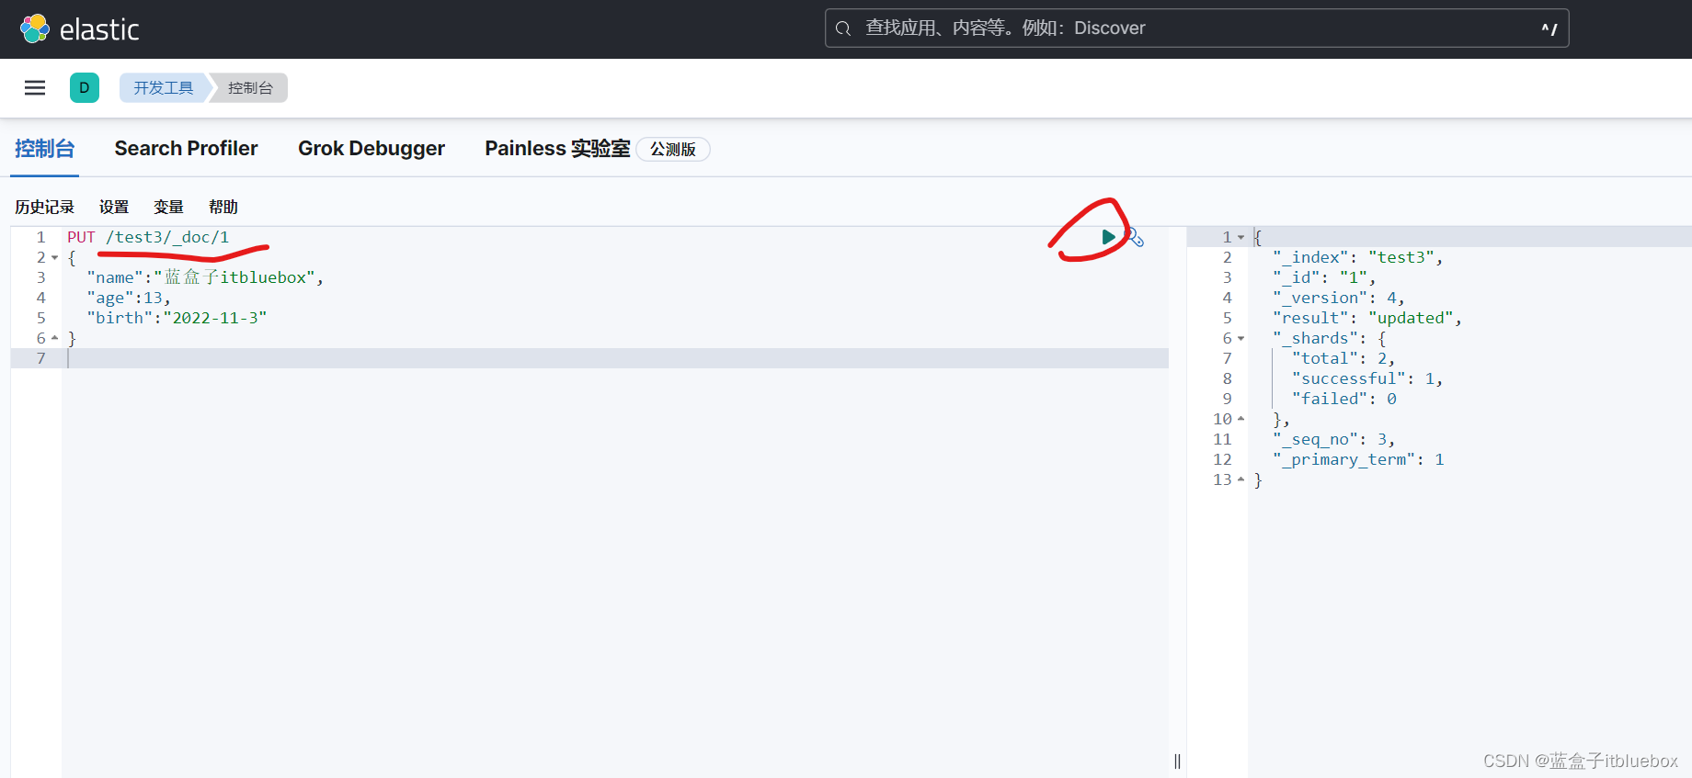
Task: Run the PUT request with the play button
Action: point(1108,237)
